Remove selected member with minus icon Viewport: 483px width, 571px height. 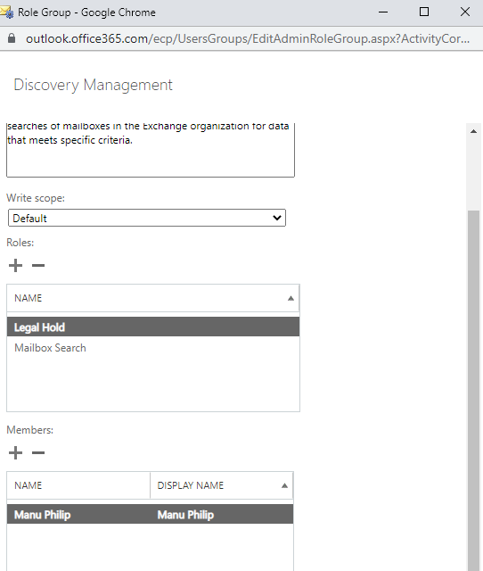pos(38,452)
